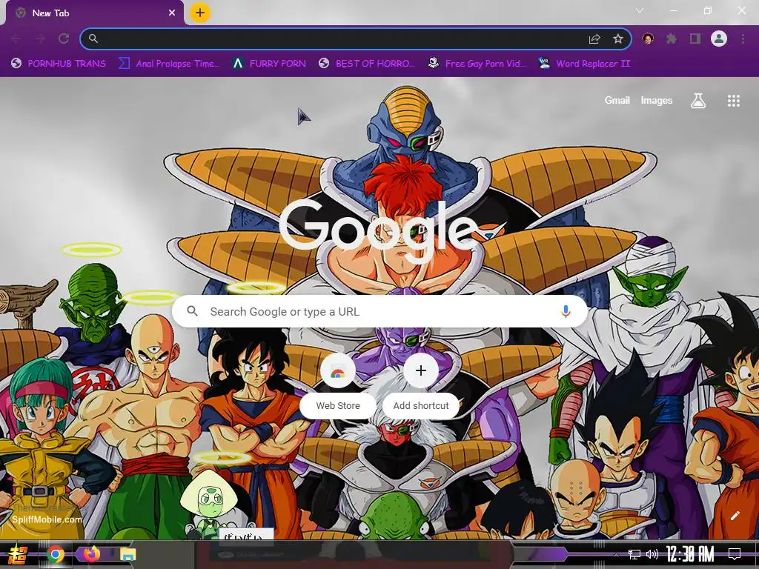Go back with the back arrow
Image resolution: width=759 pixels, height=569 pixels.
[x=16, y=39]
